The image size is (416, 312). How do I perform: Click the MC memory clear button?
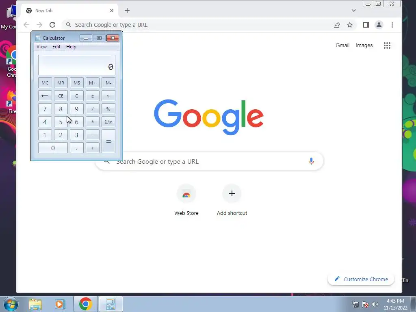point(45,83)
